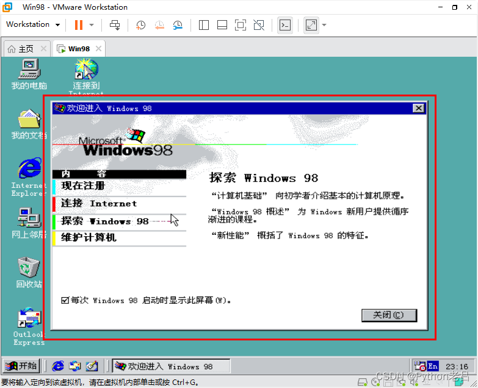
Task: Click the task scheduler tray icon
Action: 420,366
